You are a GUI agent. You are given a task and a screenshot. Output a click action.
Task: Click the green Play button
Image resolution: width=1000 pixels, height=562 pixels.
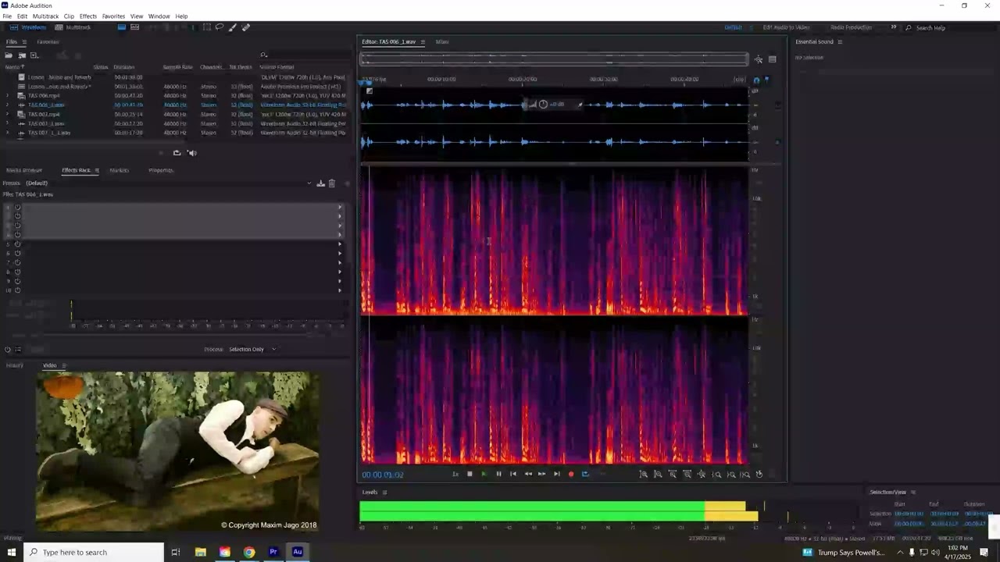point(484,474)
